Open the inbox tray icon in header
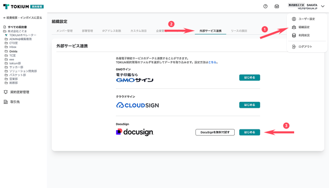 coord(277,6)
